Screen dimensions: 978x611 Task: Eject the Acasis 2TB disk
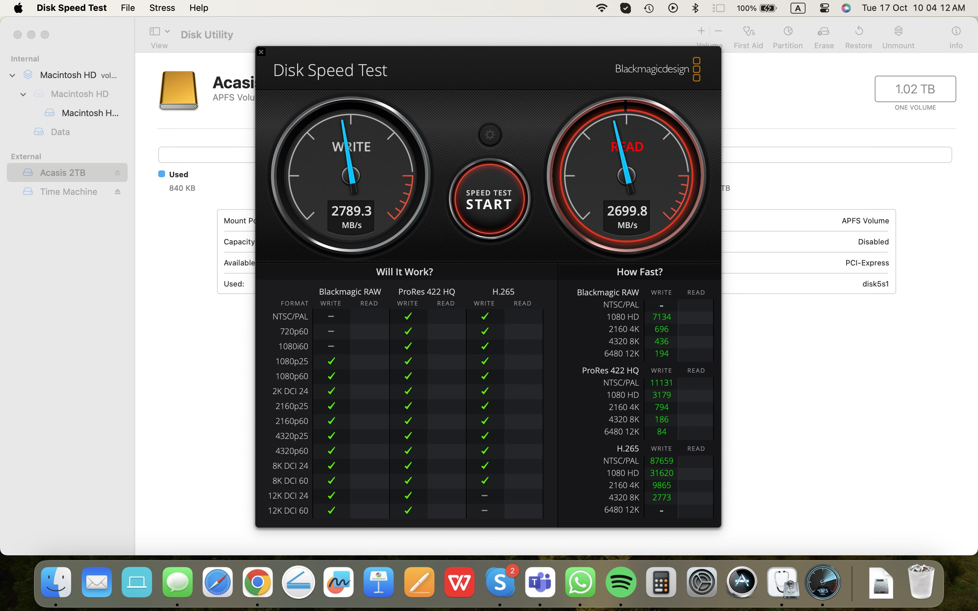pyautogui.click(x=117, y=172)
